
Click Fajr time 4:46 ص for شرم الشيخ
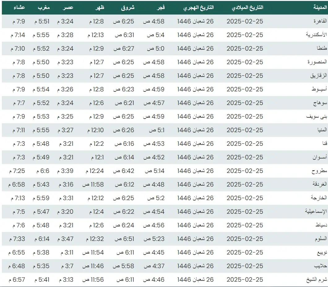click(154, 280)
